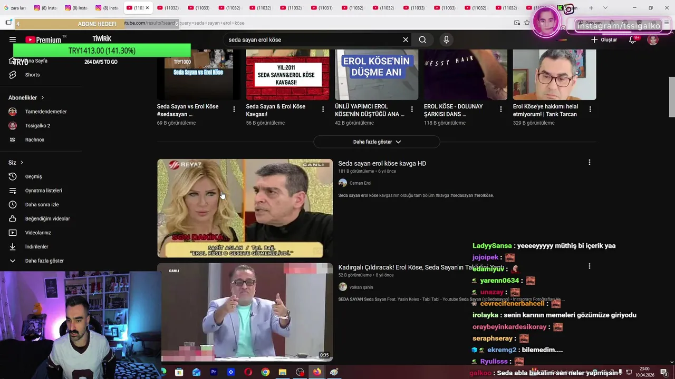This screenshot has height=379, width=675.
Task: Switch to YouTube tab labeled (11031)
Action: tap(322, 8)
